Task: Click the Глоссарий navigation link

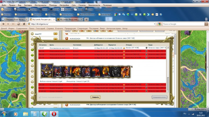Action: (40, 29)
